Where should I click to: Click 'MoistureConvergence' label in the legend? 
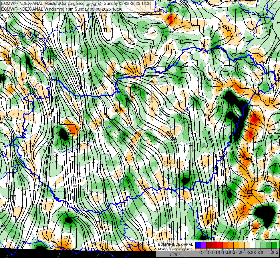point(175,249)
